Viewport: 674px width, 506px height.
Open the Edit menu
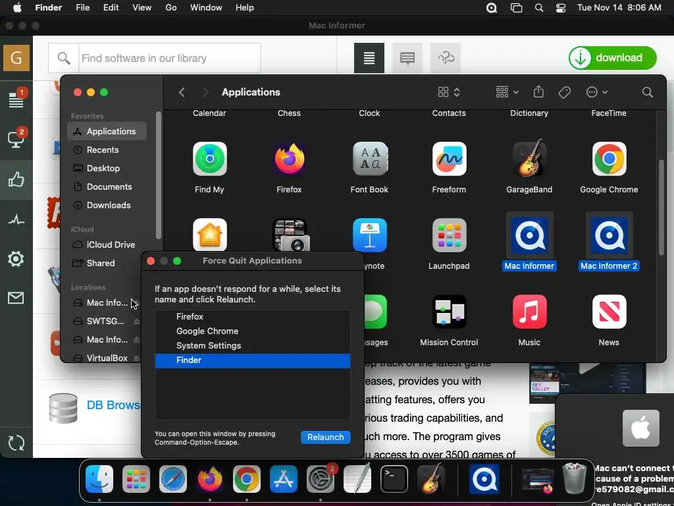pos(111,8)
